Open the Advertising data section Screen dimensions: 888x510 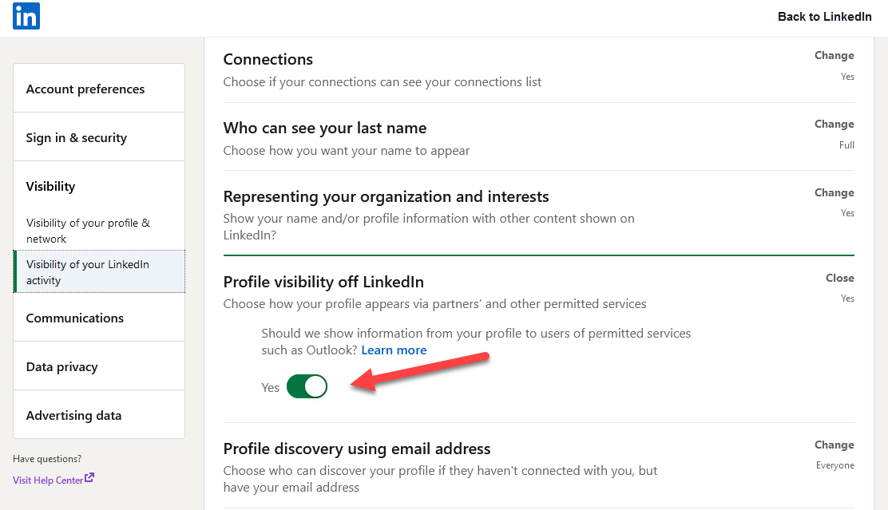(73, 416)
